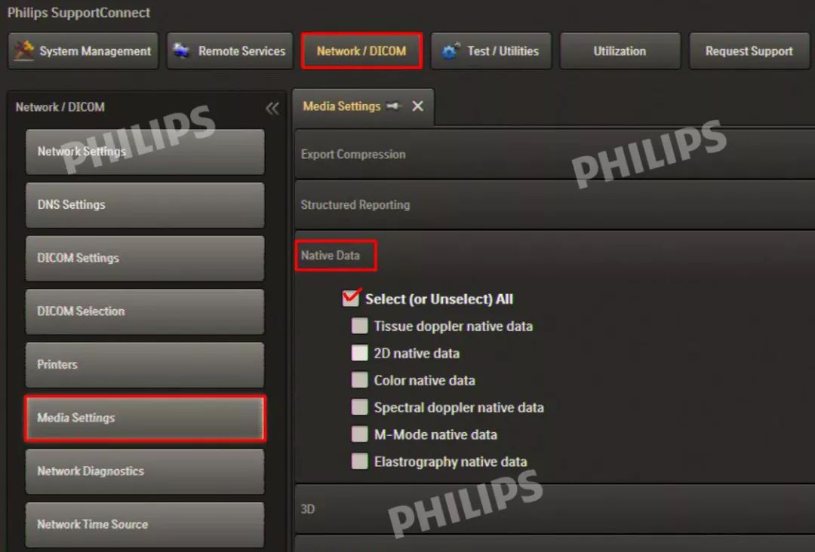The width and height of the screenshot is (815, 552).
Task: Open the Request Support section
Action: pyautogui.click(x=749, y=51)
